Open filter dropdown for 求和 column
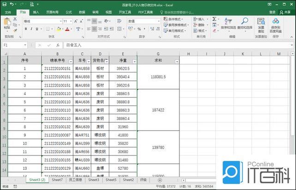This screenshot has width=296, height=190. [177, 62]
